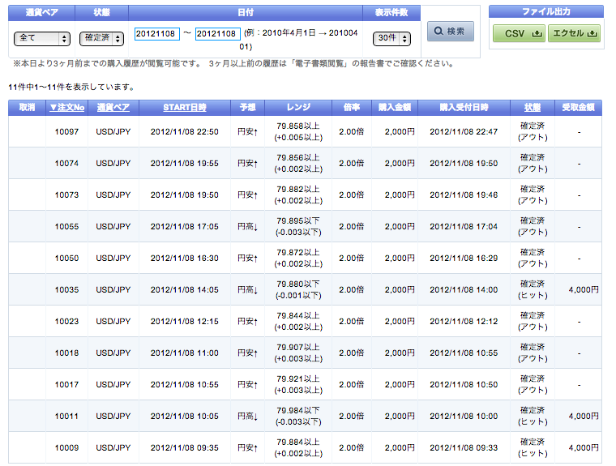Click the ファイル出力 panel header

coord(545,11)
